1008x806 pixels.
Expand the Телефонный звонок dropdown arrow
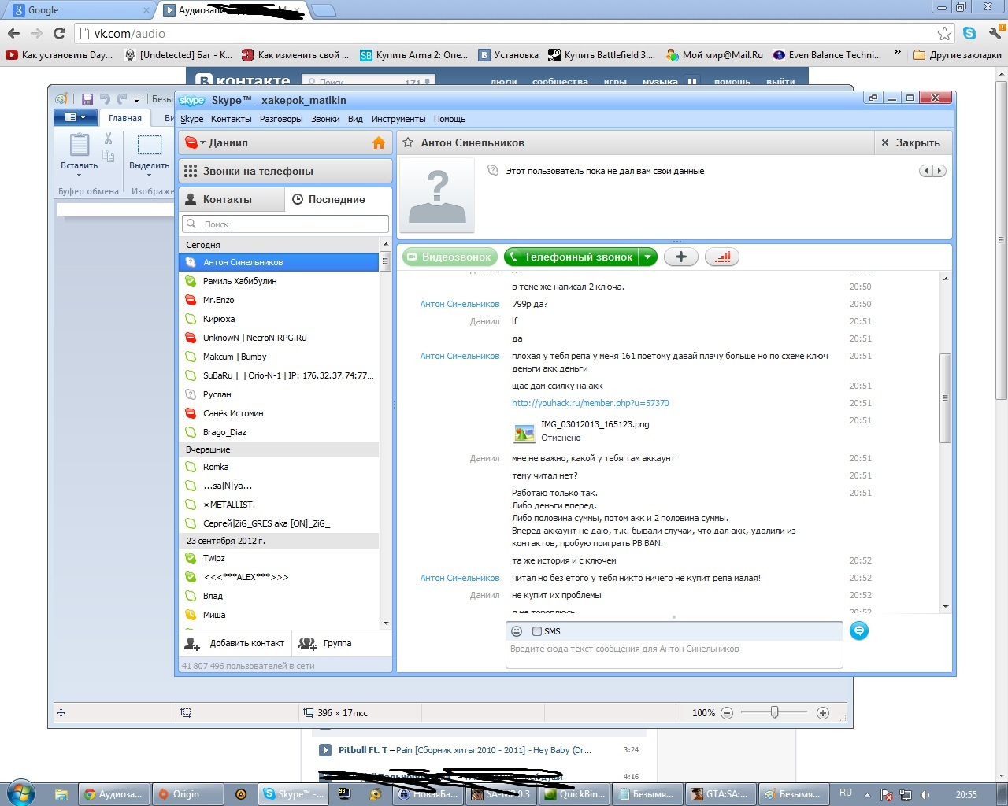(x=647, y=257)
